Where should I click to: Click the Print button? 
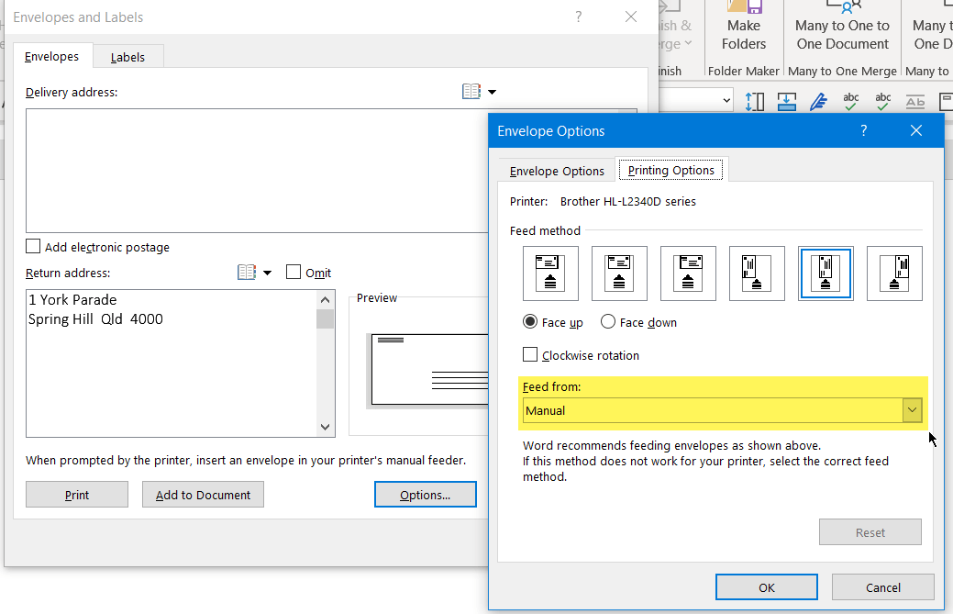point(77,495)
